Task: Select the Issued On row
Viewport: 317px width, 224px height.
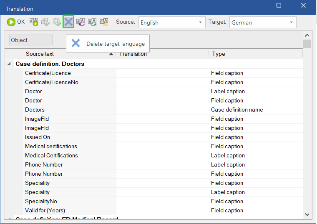Action: click(163, 137)
